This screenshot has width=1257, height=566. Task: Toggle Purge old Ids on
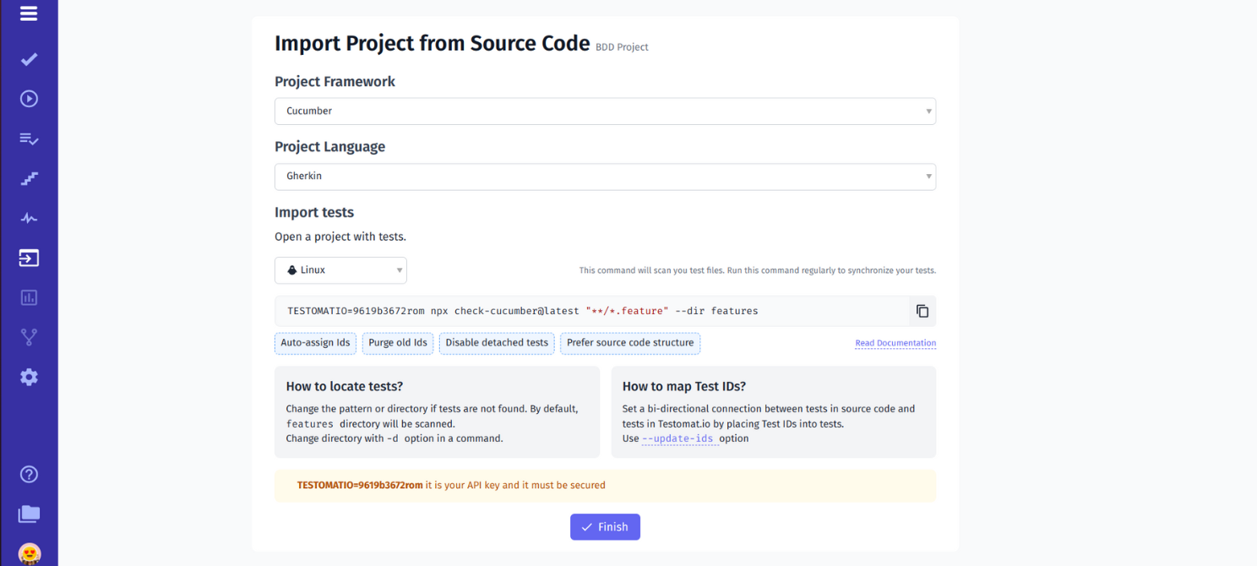coord(397,343)
